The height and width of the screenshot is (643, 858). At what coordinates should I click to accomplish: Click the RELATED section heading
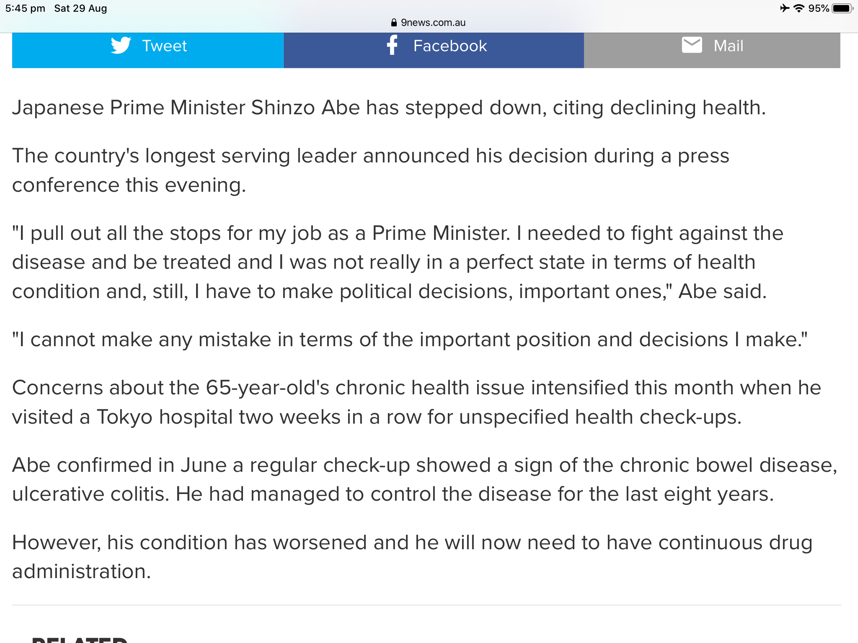(80, 639)
